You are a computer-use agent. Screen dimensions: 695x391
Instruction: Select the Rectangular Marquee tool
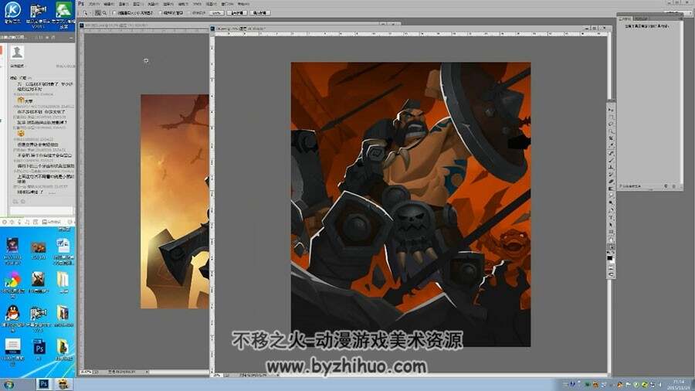tap(612, 117)
